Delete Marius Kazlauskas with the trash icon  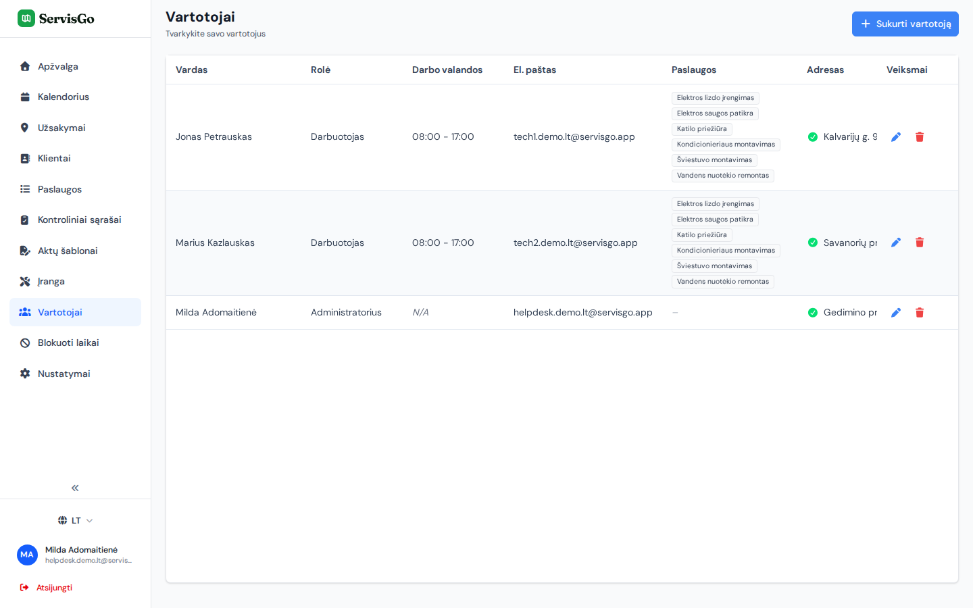click(920, 243)
